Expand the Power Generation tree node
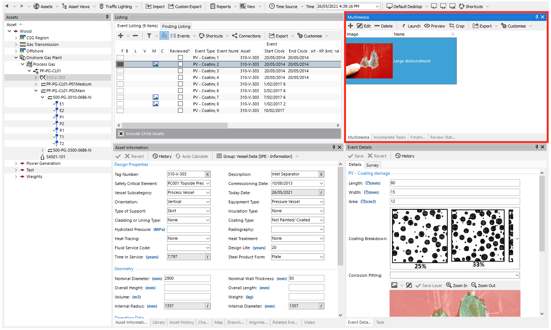This screenshot has width=551, height=330. pyautogui.click(x=16, y=163)
